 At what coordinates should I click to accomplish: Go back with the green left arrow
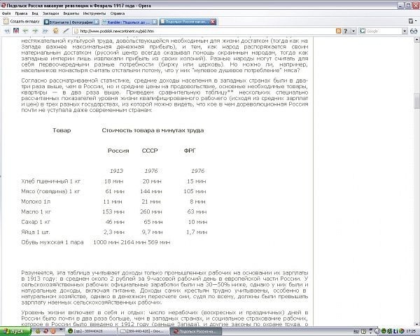25,31
